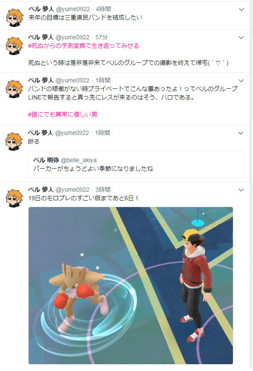Click the avatar on the 57分 tweet

coord(15,46)
